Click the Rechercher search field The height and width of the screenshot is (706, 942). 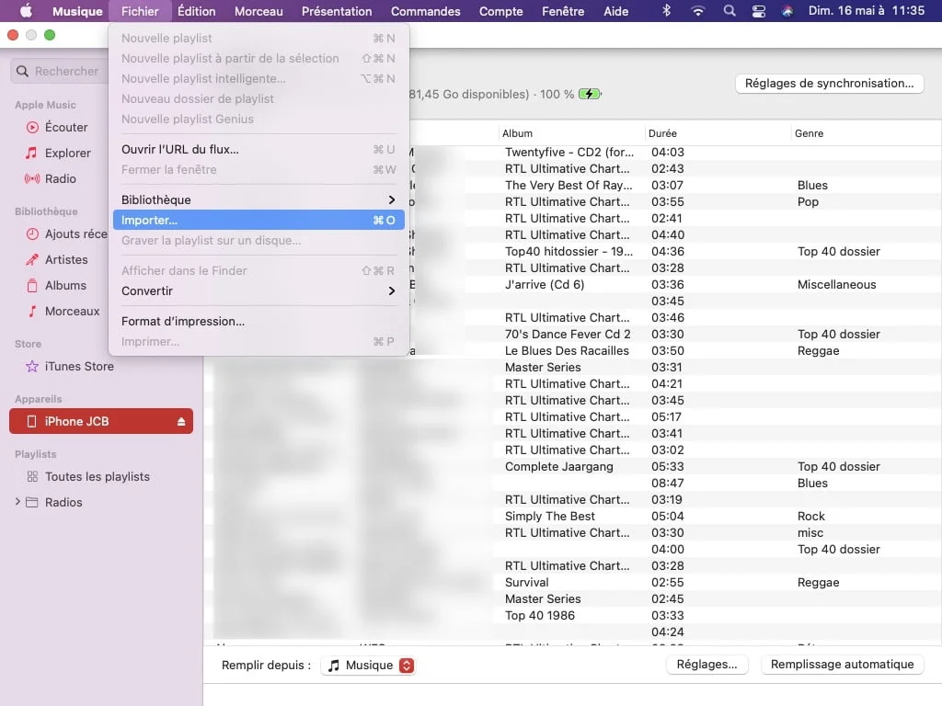point(60,72)
